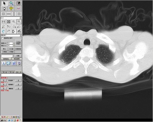The width and height of the screenshot is (153, 122).
Task: Click the window level input field
Action: (x=10, y=46)
